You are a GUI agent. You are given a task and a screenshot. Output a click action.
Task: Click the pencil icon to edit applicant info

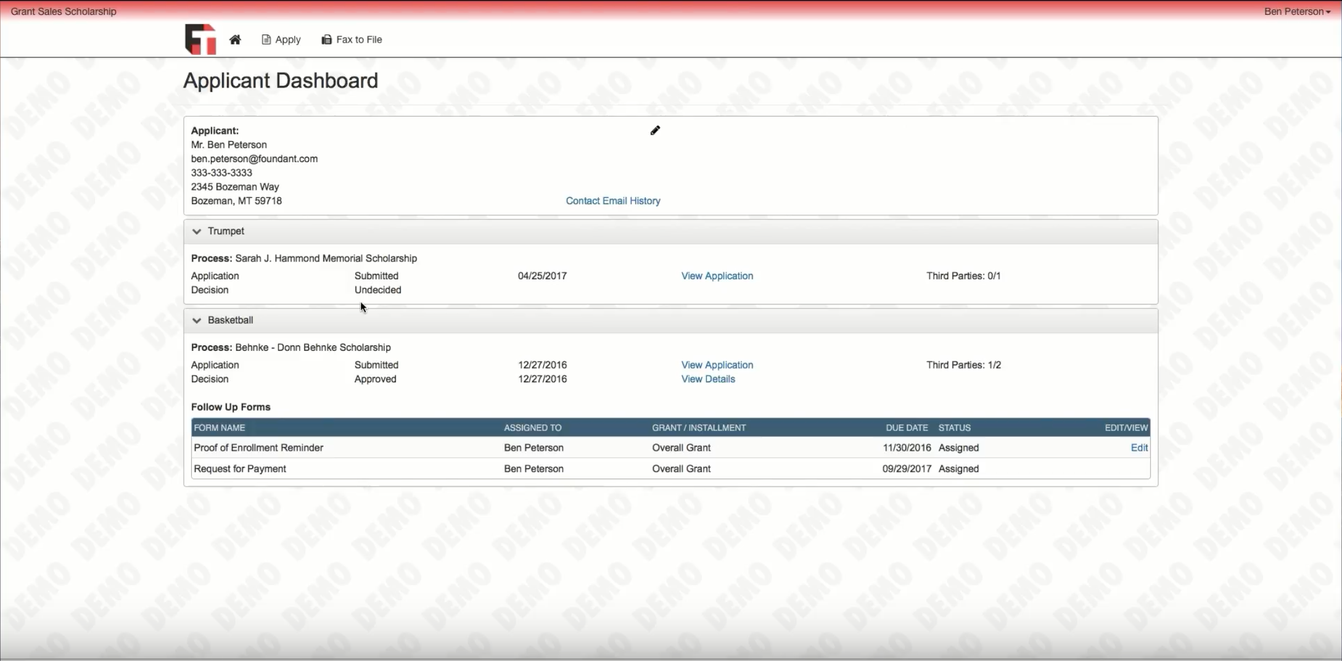655,130
